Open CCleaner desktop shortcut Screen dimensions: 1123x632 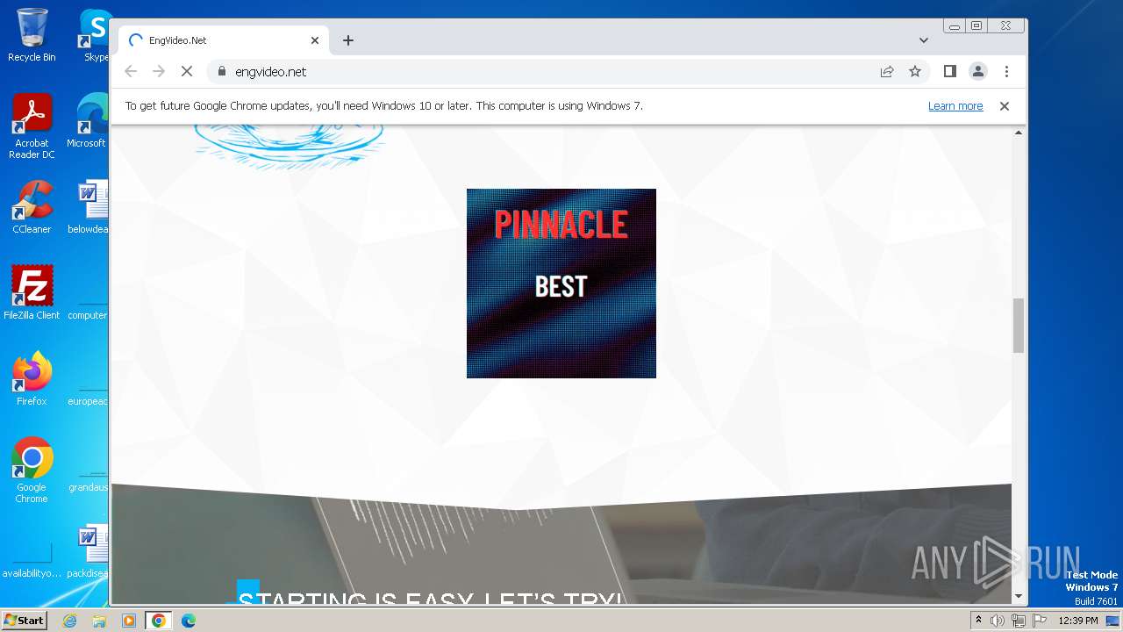coord(32,207)
